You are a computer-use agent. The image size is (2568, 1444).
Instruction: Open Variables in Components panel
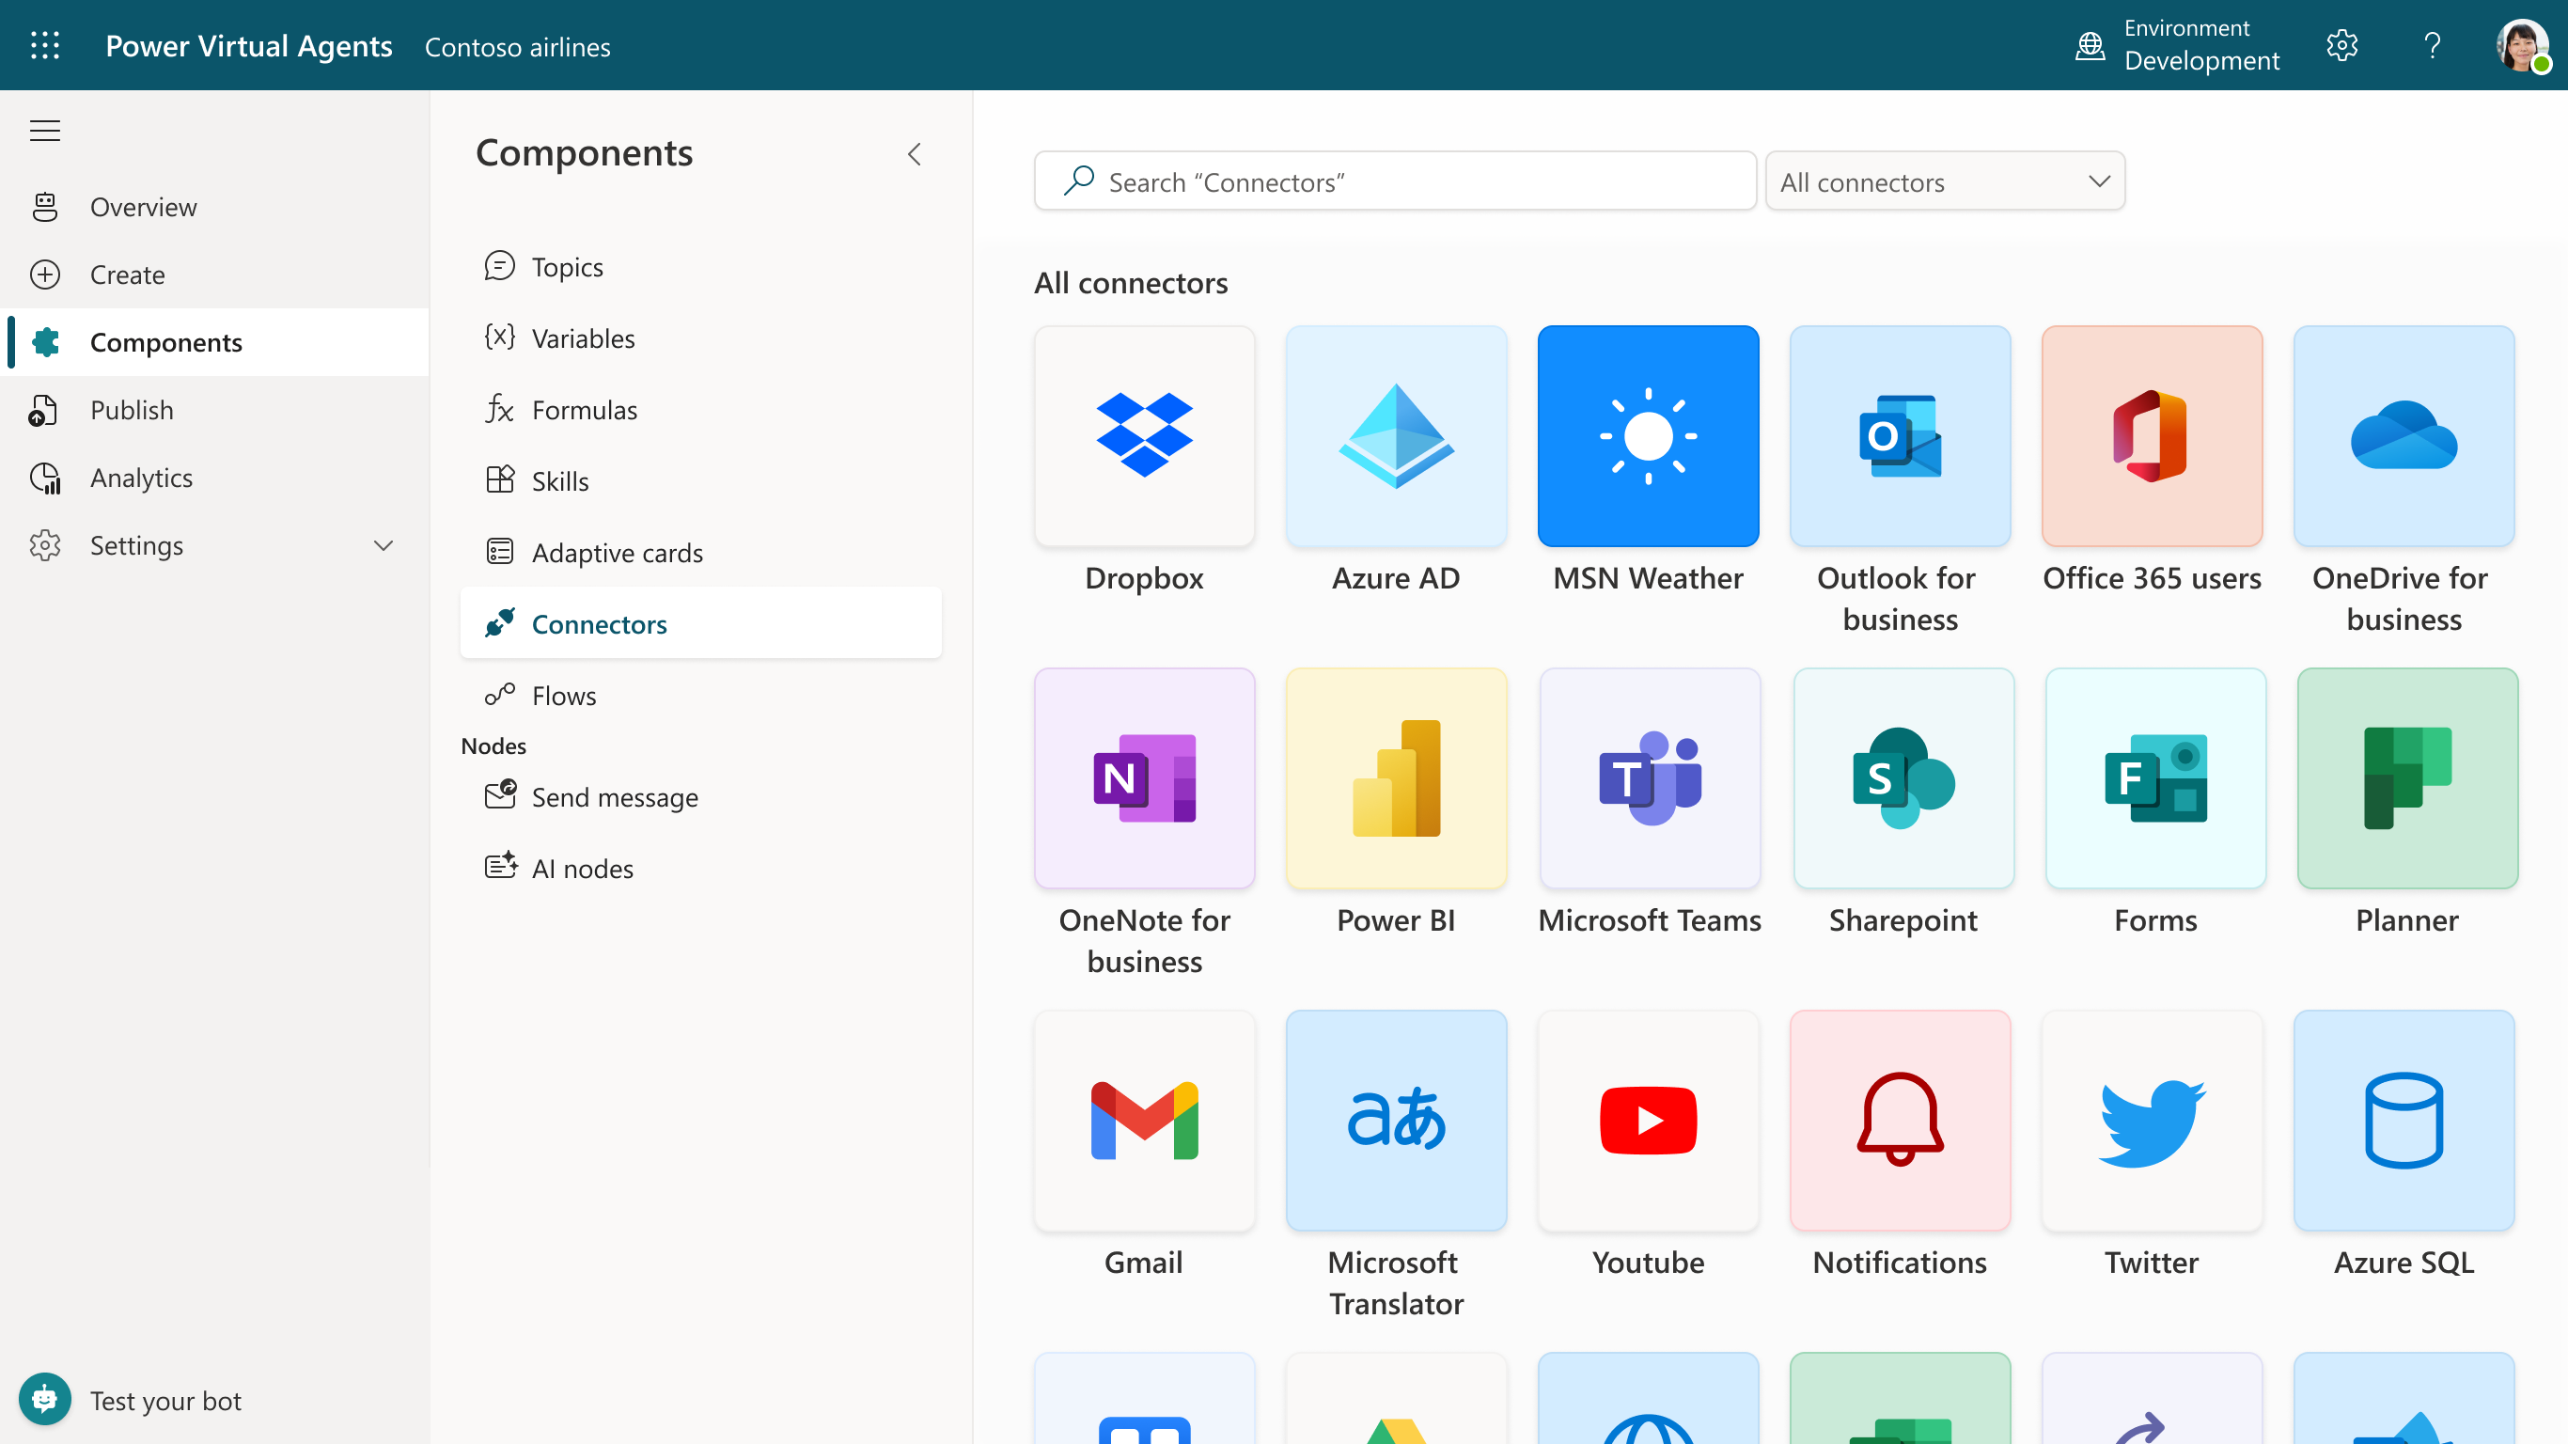point(701,338)
